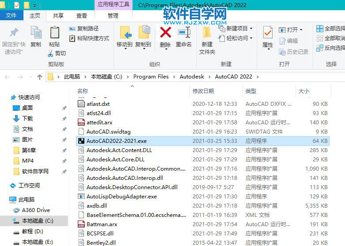Click the Battman.arx file icon
Screen dimensions: 345x246
[x=81, y=224]
